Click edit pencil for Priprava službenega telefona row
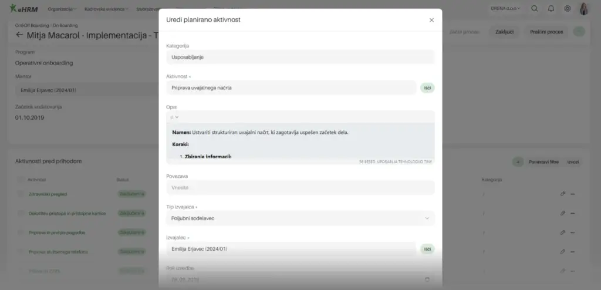Viewport: 601px width, 290px height. 563,252
